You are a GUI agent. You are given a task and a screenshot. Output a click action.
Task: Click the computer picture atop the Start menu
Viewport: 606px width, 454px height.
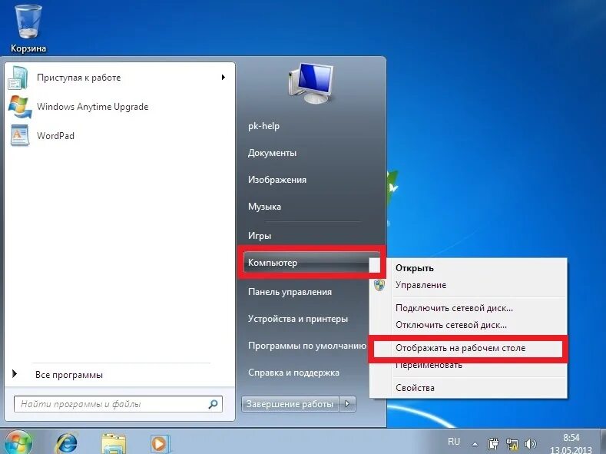point(311,84)
